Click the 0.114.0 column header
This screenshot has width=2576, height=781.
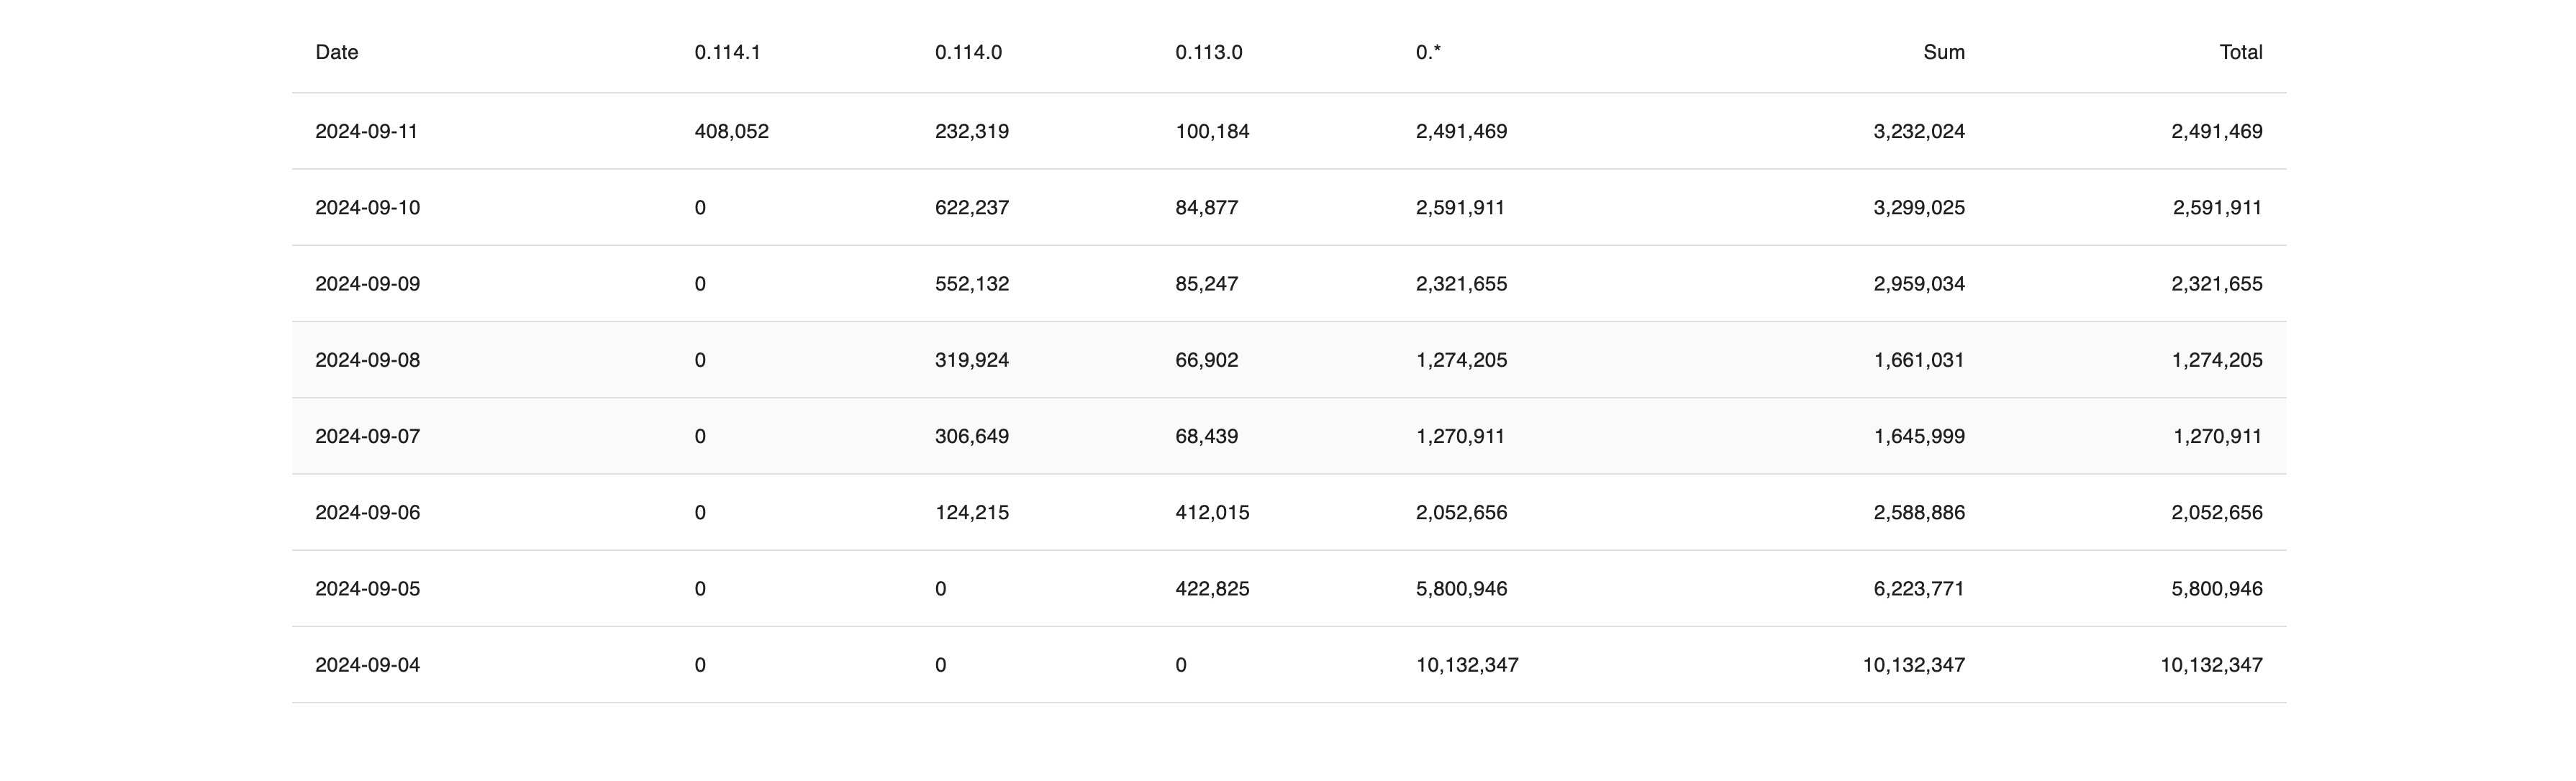pos(968,52)
